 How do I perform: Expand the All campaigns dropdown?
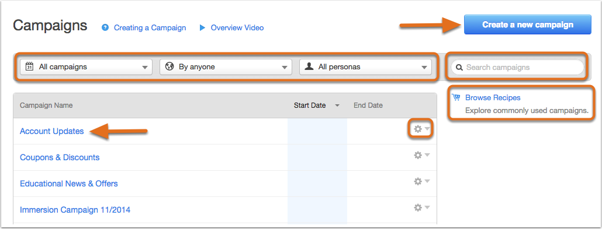point(86,67)
